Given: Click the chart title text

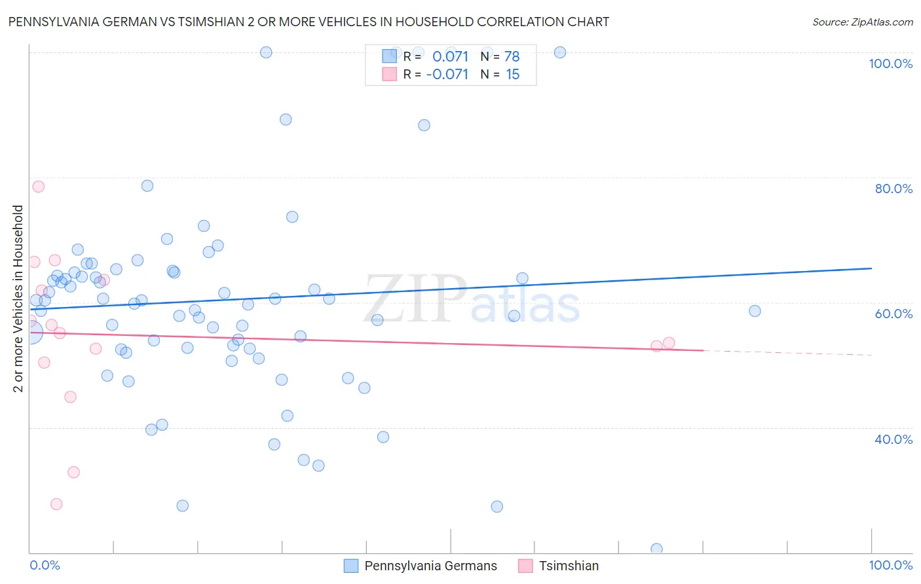Looking at the screenshot, I should pyautogui.click(x=309, y=22).
